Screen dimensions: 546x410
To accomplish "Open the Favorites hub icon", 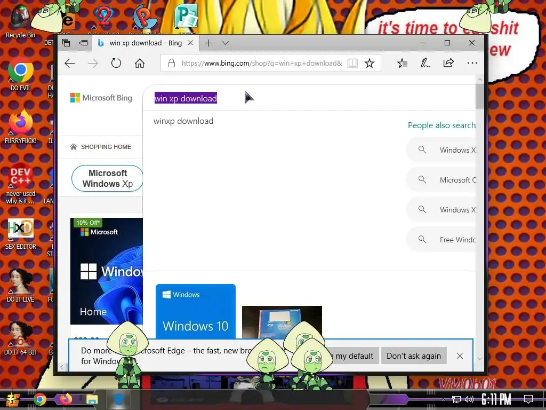I will (x=402, y=63).
